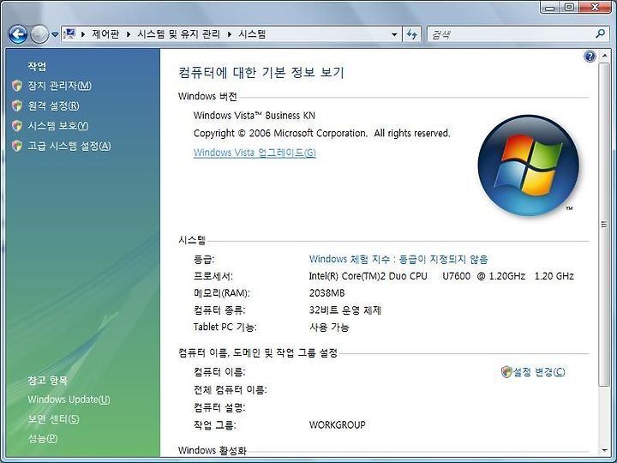This screenshot has height=463, width=617.
Task: Expand arrow after 시스템 및 유지 관리
Action: pyautogui.click(x=230, y=34)
